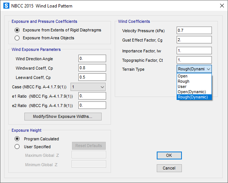The width and height of the screenshot is (228, 183).
Task: Click the Wind Direction Angle field
Action: pyautogui.click(x=92, y=59)
